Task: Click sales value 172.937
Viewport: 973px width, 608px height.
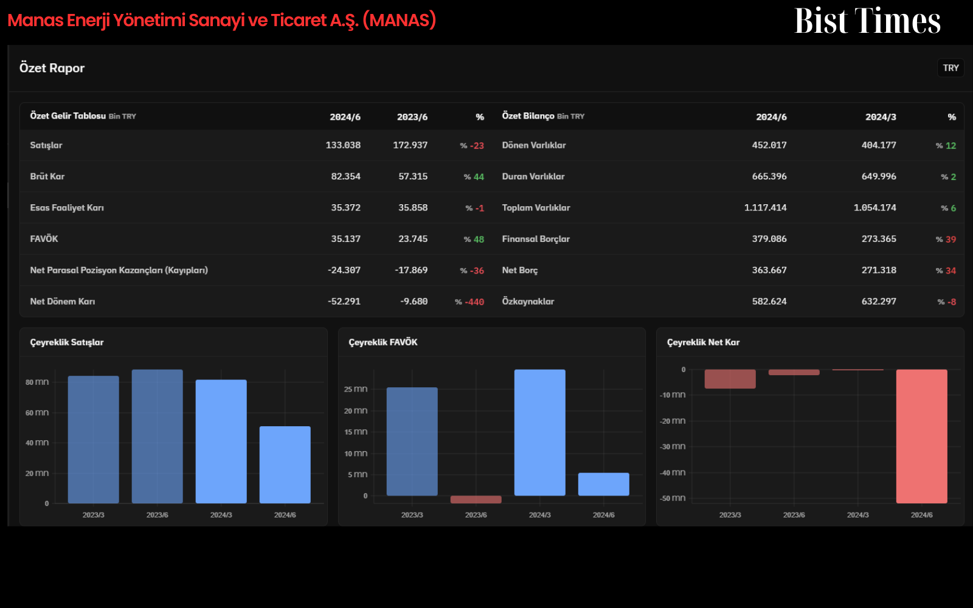Action: pos(410,145)
